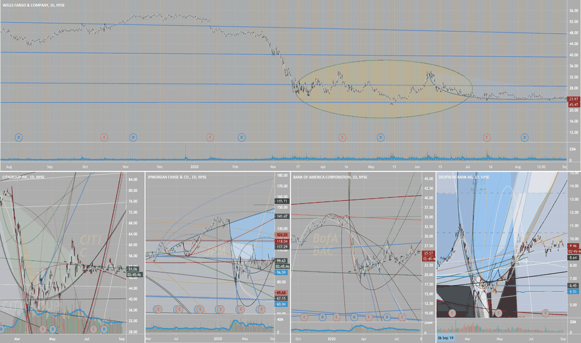Click the 06 Sep '19 date label

point(445,338)
